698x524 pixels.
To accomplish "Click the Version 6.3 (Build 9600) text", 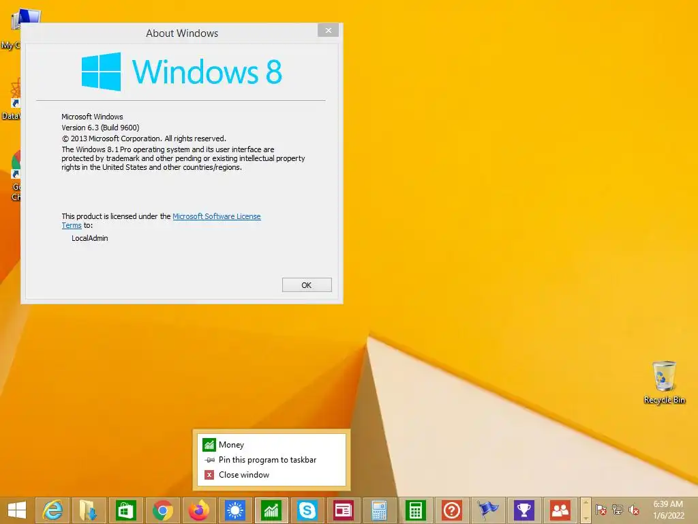I will (x=101, y=128).
